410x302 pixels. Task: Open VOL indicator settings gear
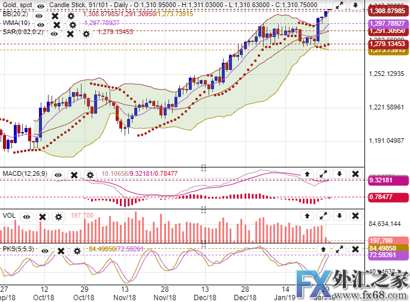[58, 217]
